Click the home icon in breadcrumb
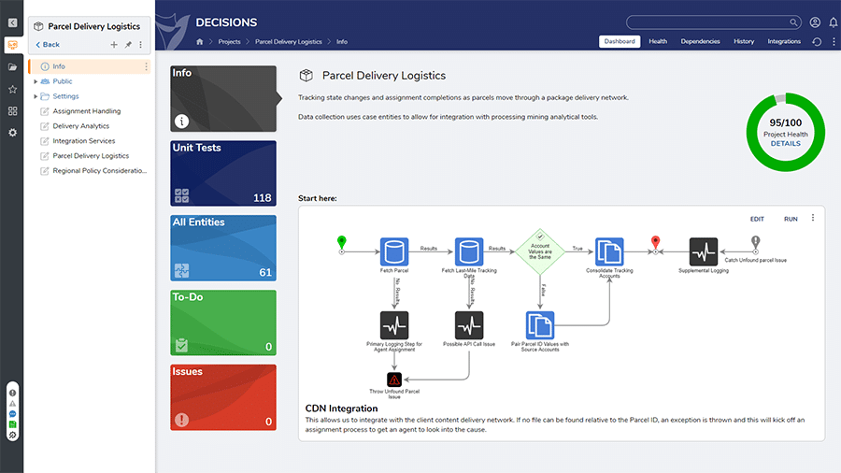The width and height of the screenshot is (841, 473). [200, 42]
